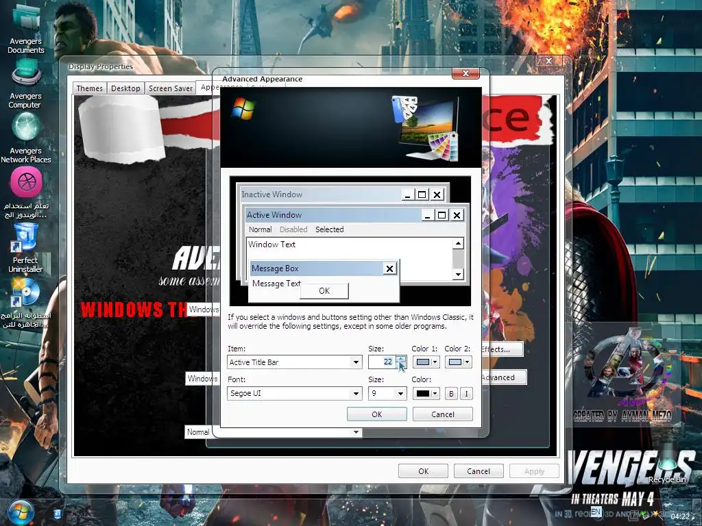The height and width of the screenshot is (526, 702).
Task: Click the small taskbar quick-launch icon
Action: pos(58,514)
